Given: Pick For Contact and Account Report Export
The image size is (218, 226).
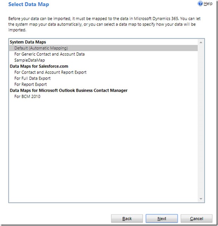Looking at the screenshot, I should click(50, 72).
